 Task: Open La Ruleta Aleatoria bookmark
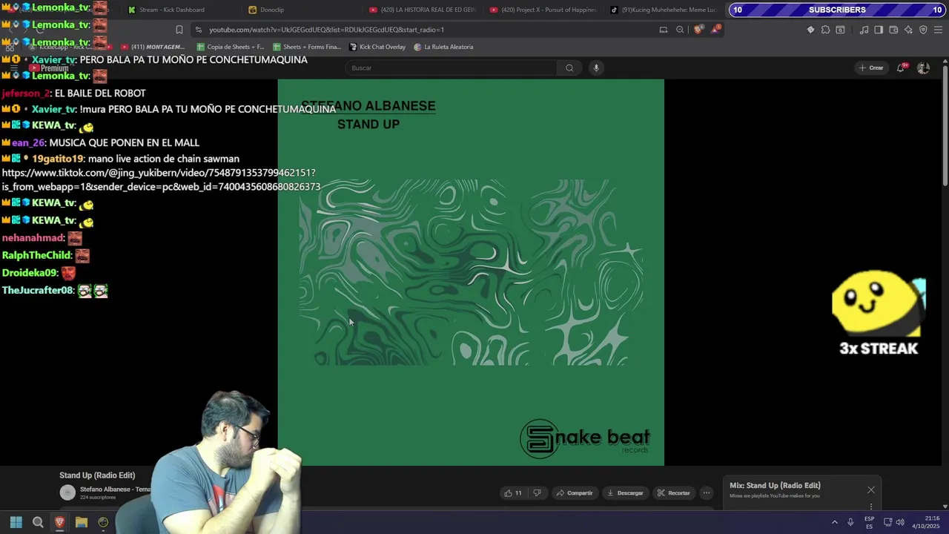[x=443, y=47]
